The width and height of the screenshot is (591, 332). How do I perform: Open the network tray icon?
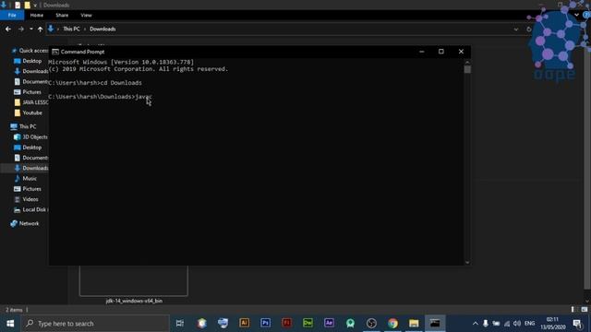(x=507, y=324)
